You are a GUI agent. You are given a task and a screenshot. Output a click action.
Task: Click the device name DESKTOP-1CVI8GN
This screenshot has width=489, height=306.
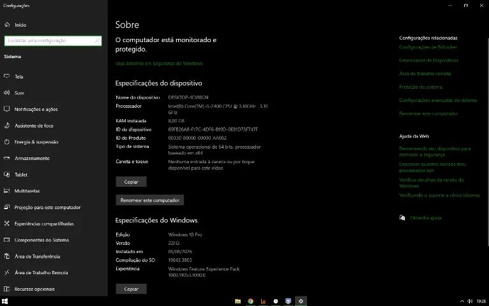tap(188, 98)
